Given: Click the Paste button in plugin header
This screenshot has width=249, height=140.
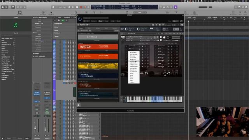Looking at the screenshot, I should pos(106,21).
